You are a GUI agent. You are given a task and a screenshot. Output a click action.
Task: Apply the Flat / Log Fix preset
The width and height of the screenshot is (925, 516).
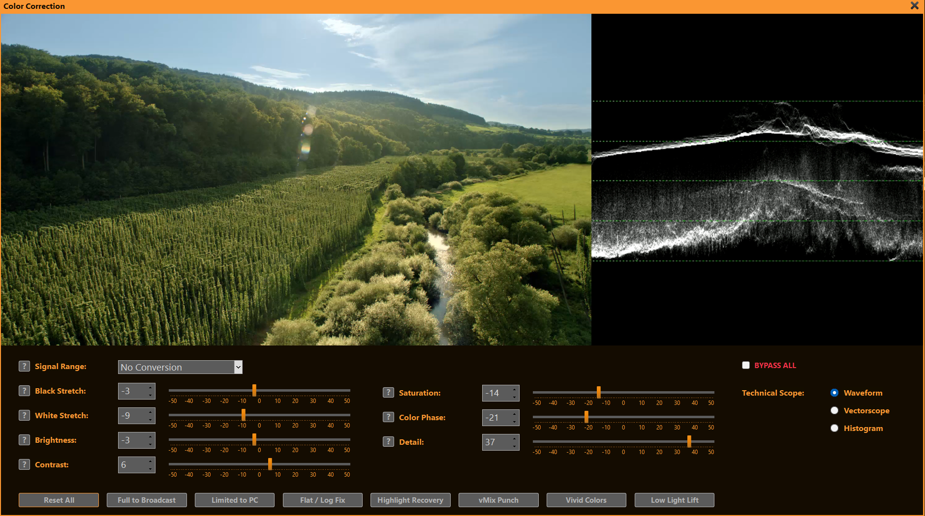coord(323,500)
